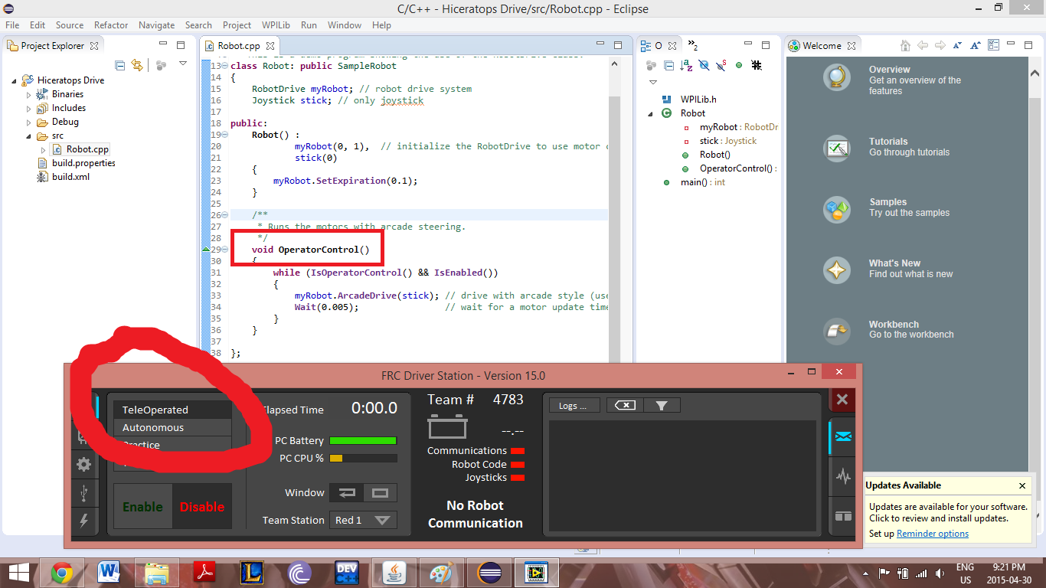Toggle Link with Editor in Project Explorer

tap(137, 65)
